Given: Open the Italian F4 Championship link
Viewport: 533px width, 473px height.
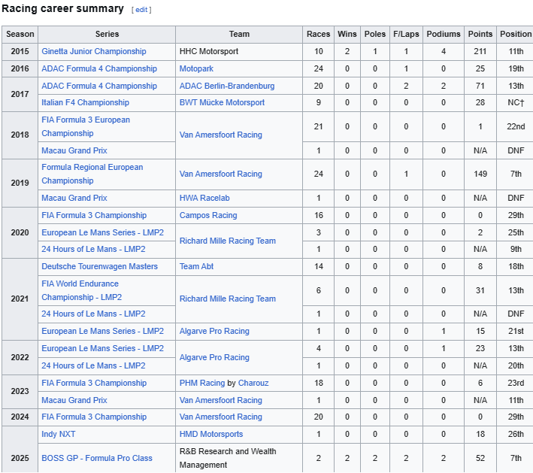Looking at the screenshot, I should coord(85,103).
